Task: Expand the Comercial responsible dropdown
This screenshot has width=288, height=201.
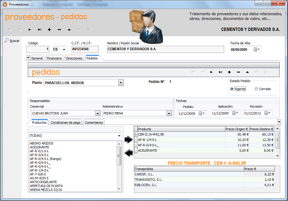Action: pyautogui.click(x=98, y=113)
